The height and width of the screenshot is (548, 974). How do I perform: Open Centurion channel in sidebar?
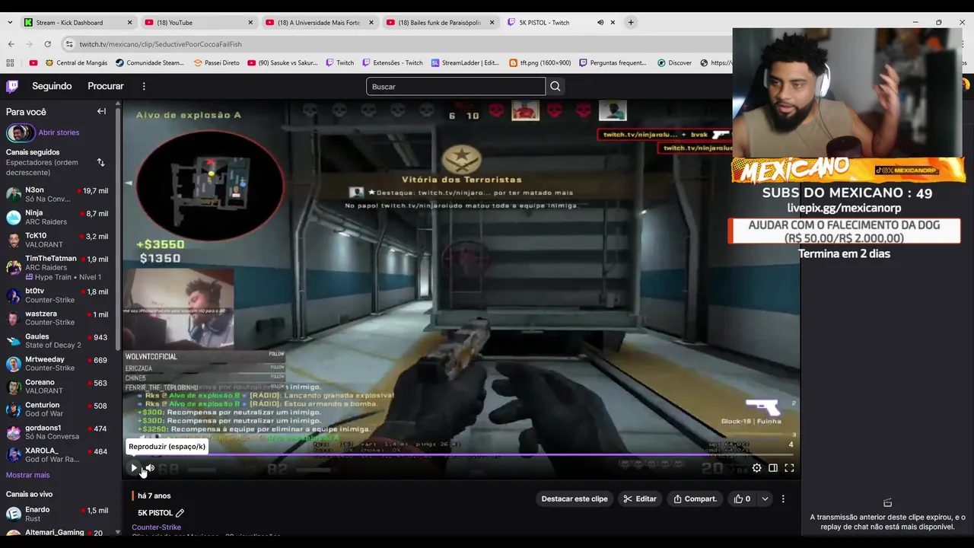pyautogui.click(x=57, y=409)
